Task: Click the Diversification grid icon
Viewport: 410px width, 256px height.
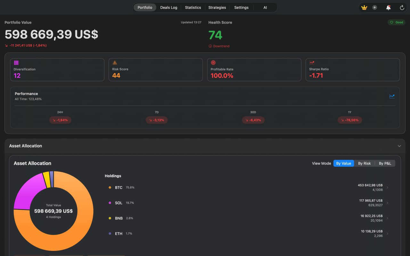Action: tap(16, 63)
